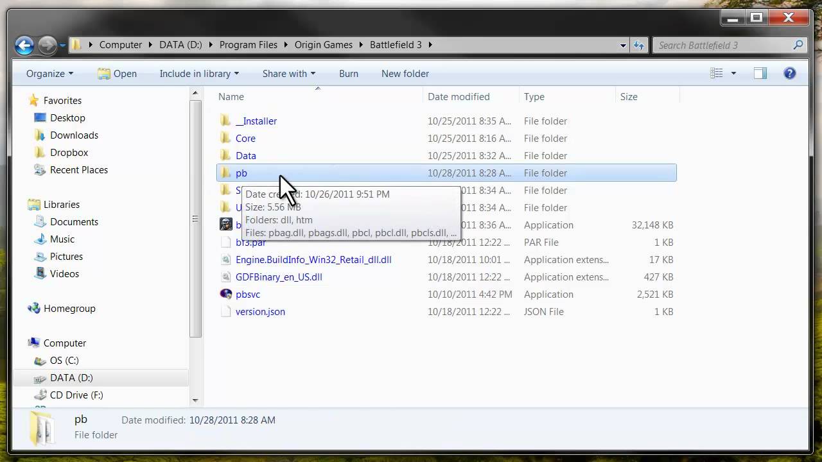This screenshot has width=822, height=462.
Task: Open Desktop under Favorites
Action: click(67, 118)
